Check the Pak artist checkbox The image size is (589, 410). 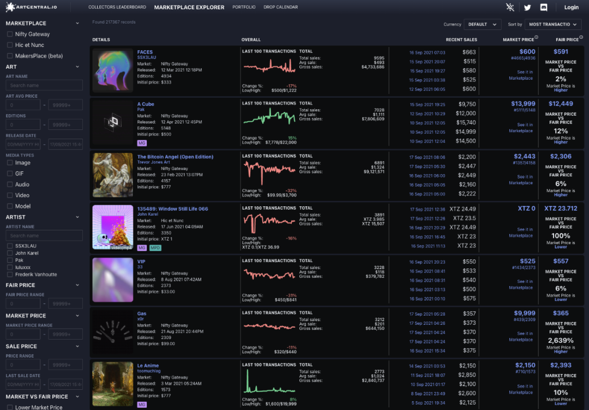[10, 260]
